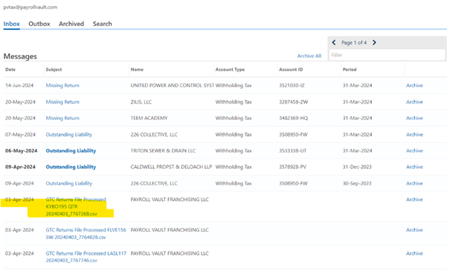Archive the TRITON SEWER & DRAIN message
Image resolution: width=464 pixels, height=271 pixels.
pyautogui.click(x=414, y=150)
